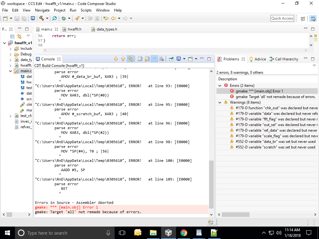
Task: Click the Save toolbar icon
Action: [17, 18]
